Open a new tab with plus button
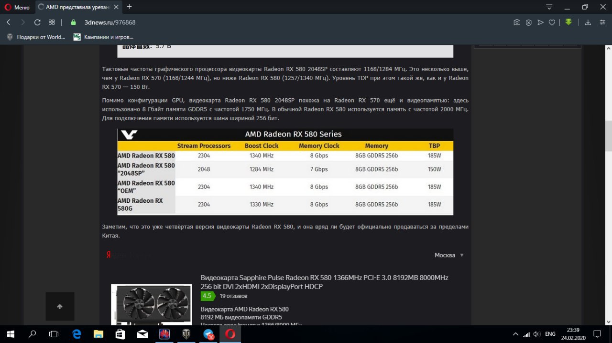 129,7
